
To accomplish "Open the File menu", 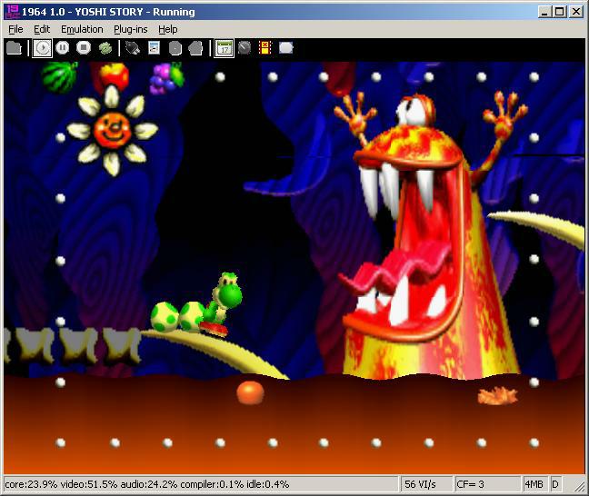I will click(x=15, y=29).
